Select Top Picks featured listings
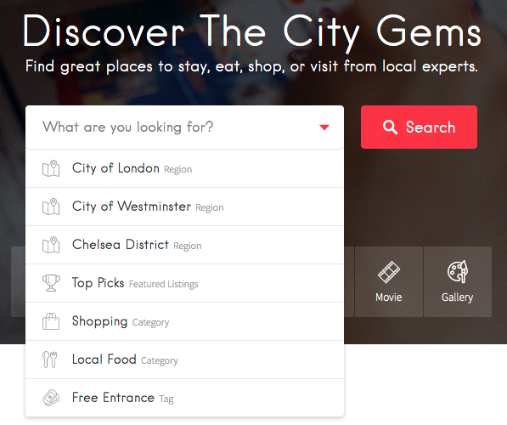Viewport: 507px width, 425px height. 184,283
